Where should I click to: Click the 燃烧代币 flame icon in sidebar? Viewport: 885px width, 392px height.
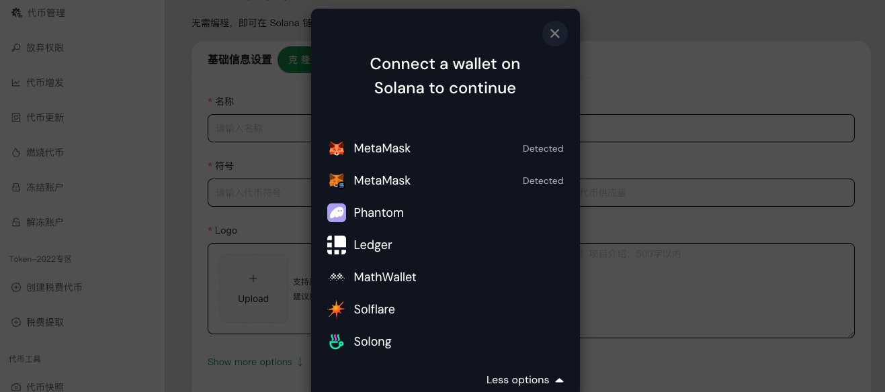16,152
